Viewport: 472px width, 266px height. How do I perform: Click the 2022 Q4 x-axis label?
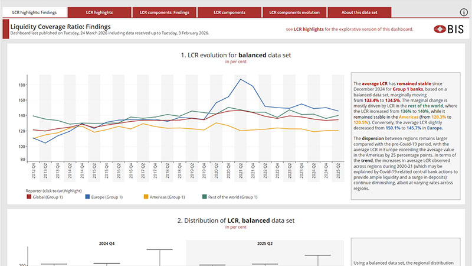tap(277, 171)
